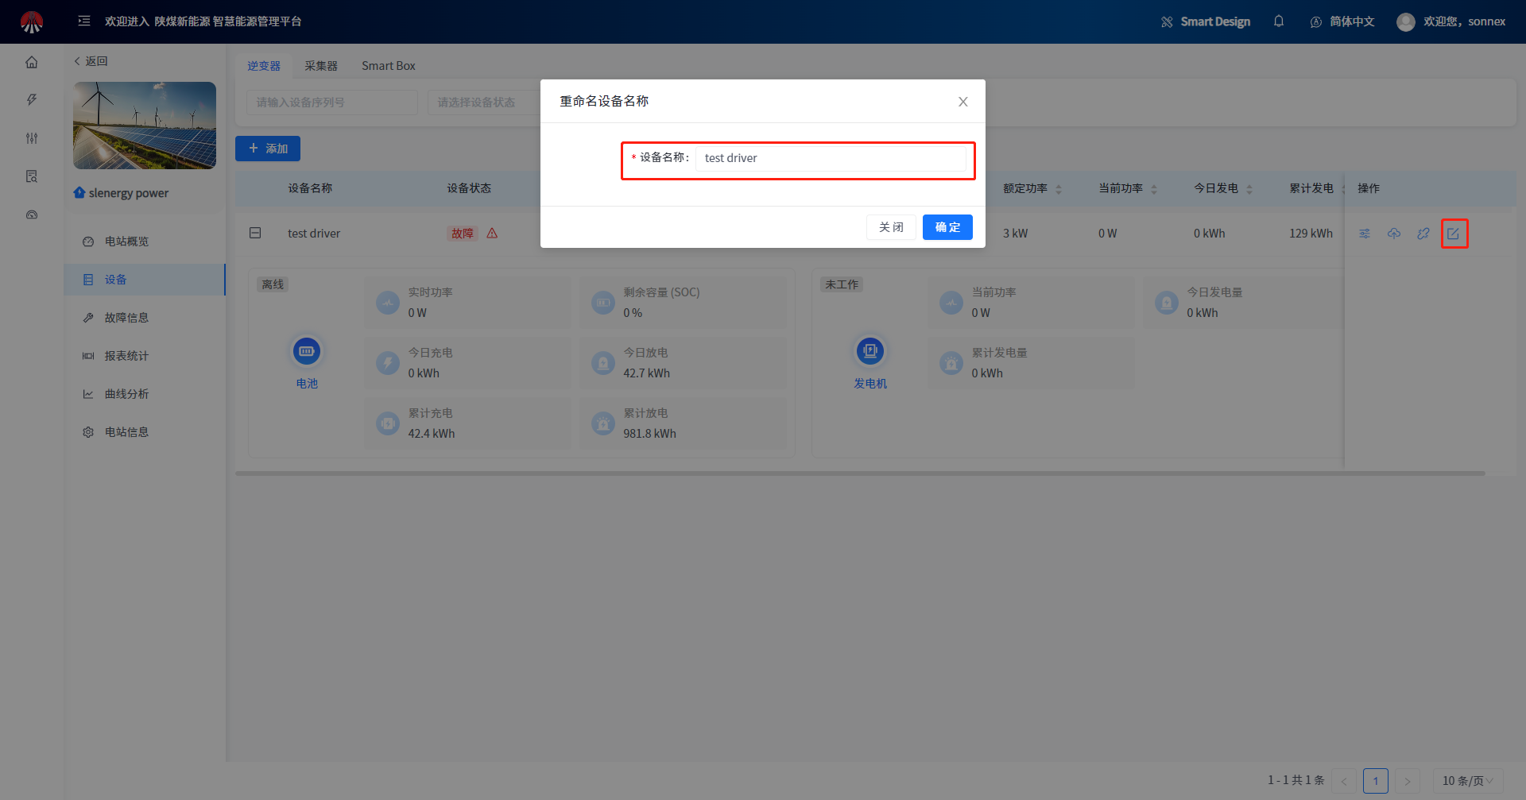Open the 10 条/页 page size dropdown
This screenshot has width=1526, height=800.
tap(1467, 781)
